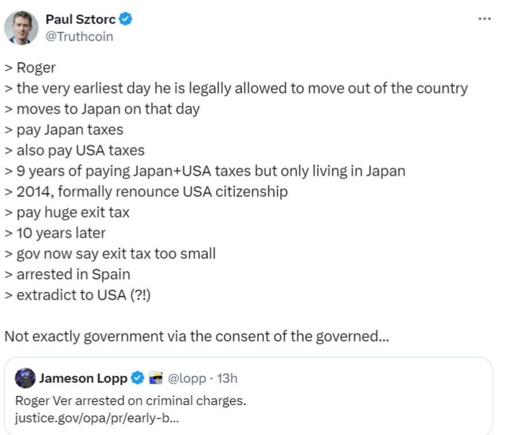506x435 pixels.
Task: Click the verified badge next to Jameson Lopp
Action: (137, 378)
